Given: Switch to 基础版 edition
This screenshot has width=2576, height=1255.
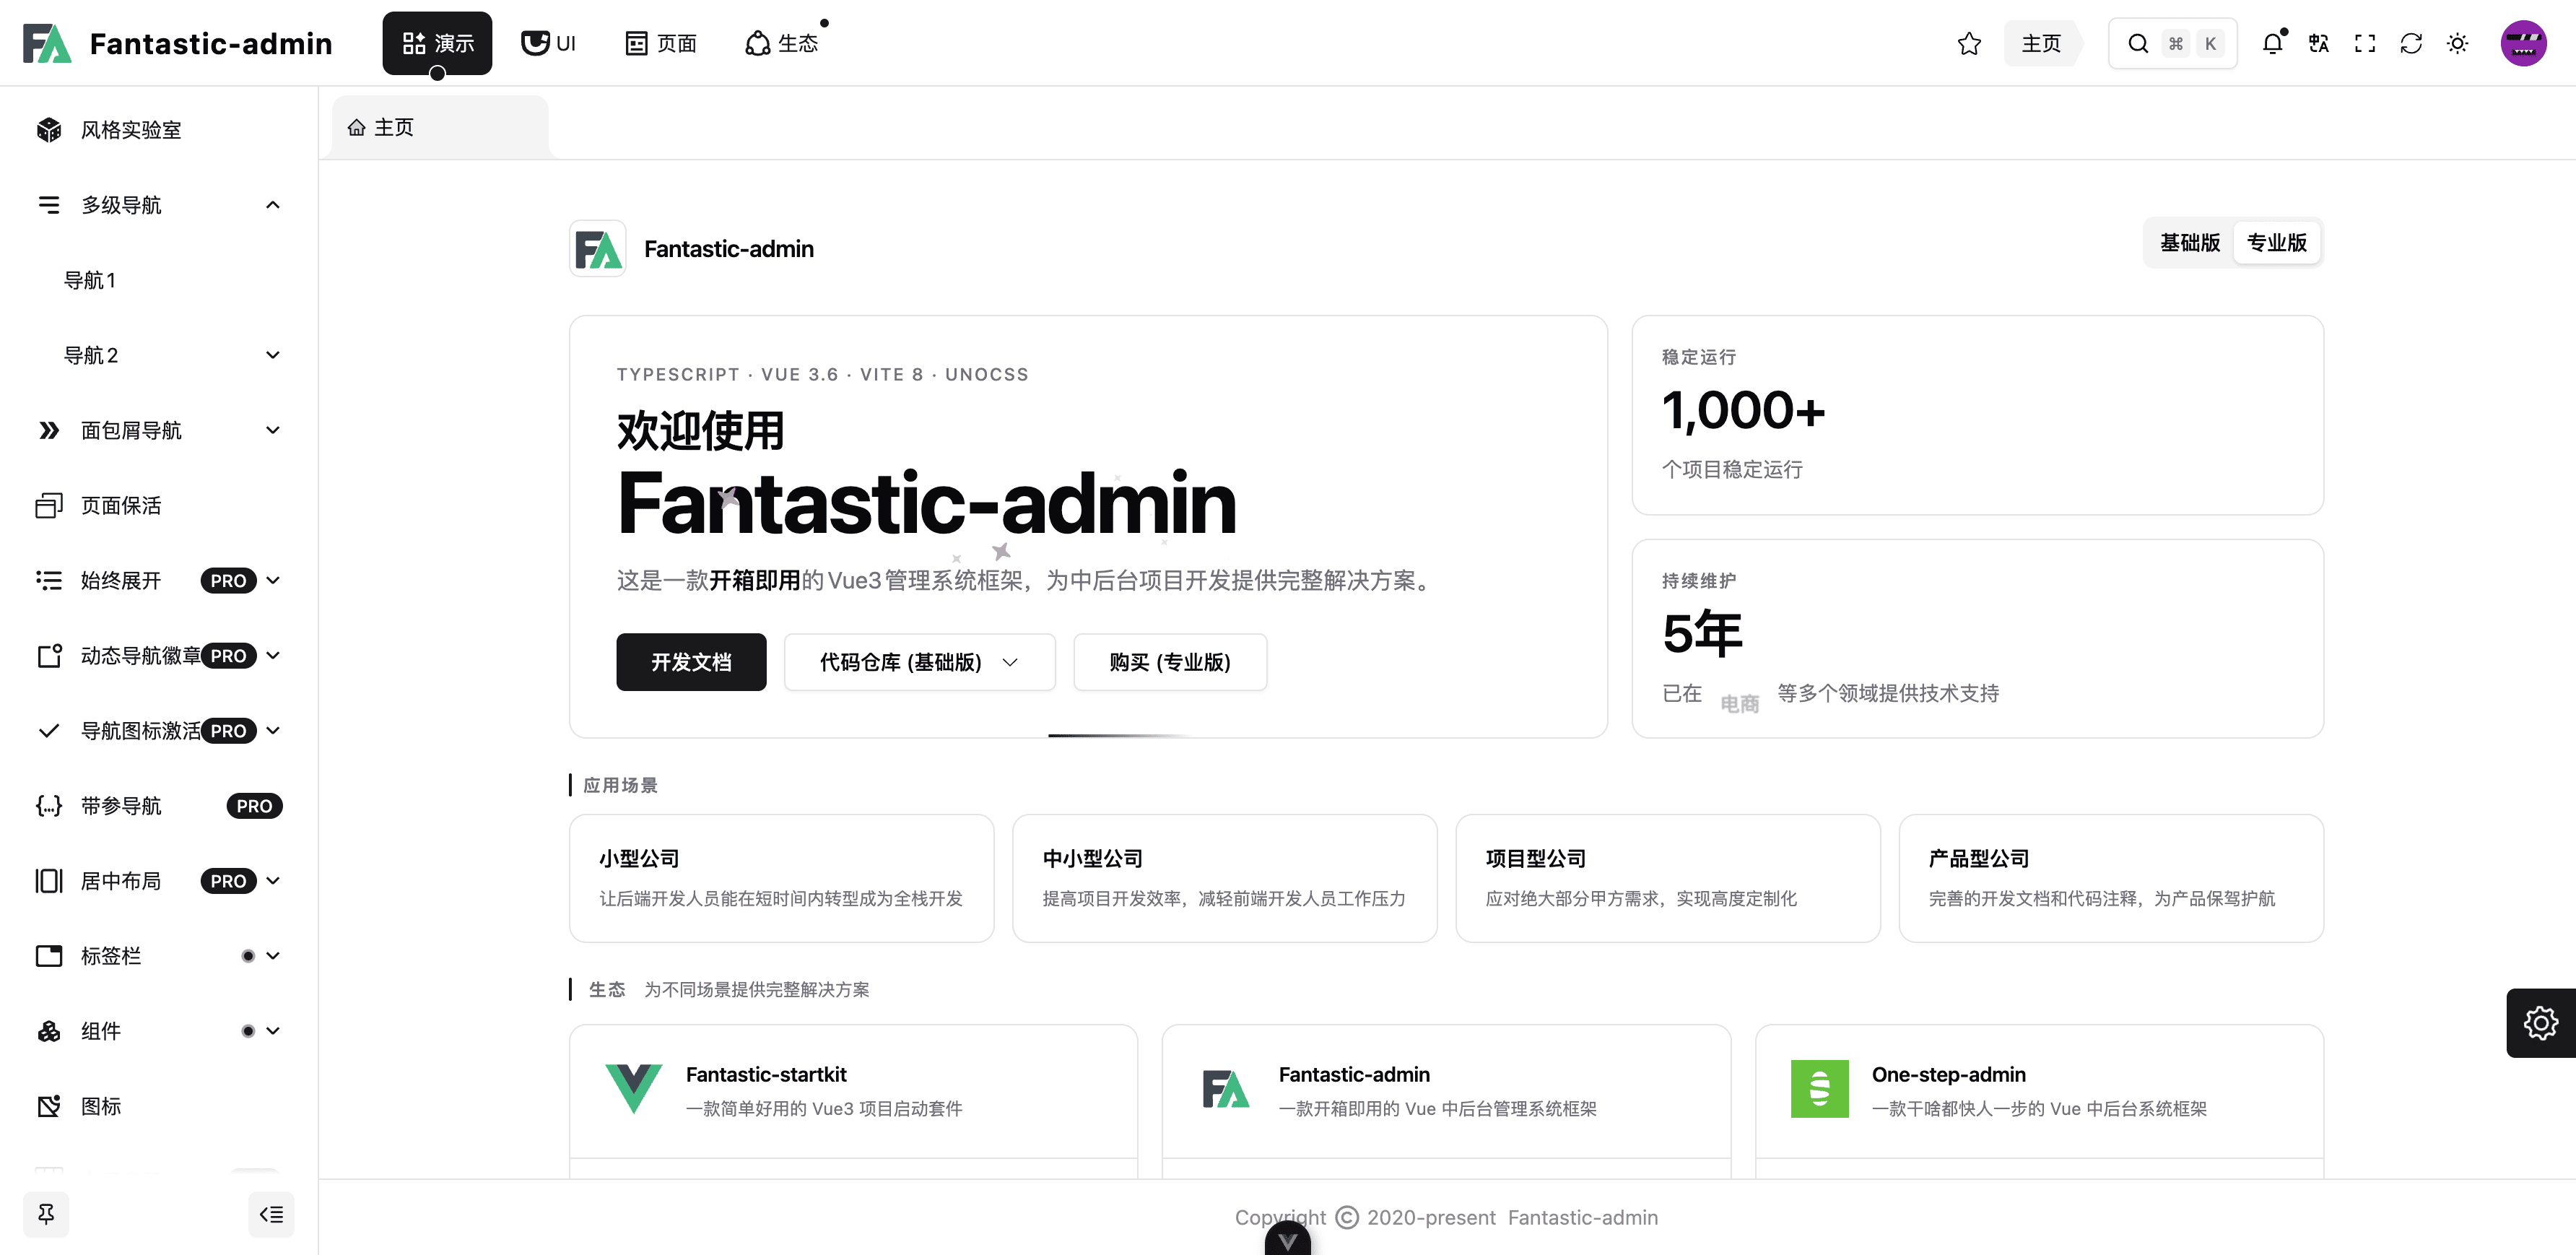Looking at the screenshot, I should 2189,243.
